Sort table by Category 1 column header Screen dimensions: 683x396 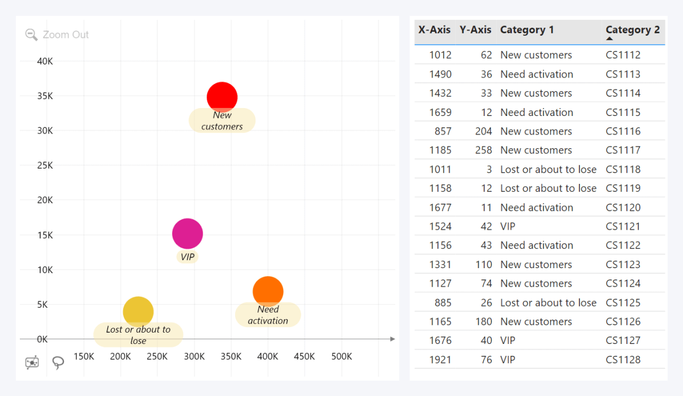tap(527, 30)
